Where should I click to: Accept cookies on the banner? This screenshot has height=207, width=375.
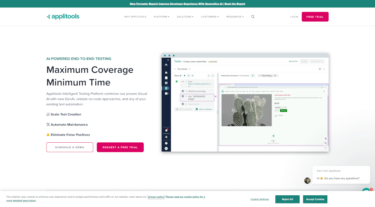pyautogui.click(x=315, y=199)
